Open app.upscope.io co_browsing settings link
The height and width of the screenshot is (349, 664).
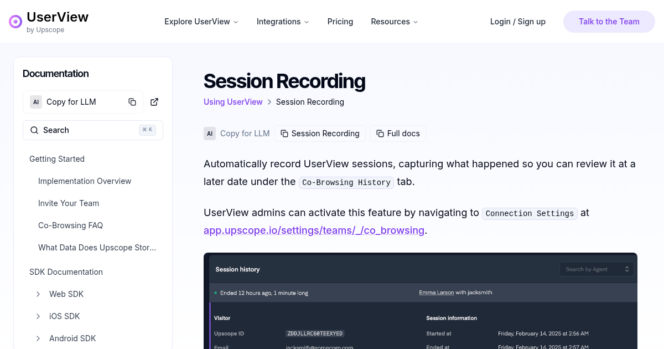(x=314, y=230)
